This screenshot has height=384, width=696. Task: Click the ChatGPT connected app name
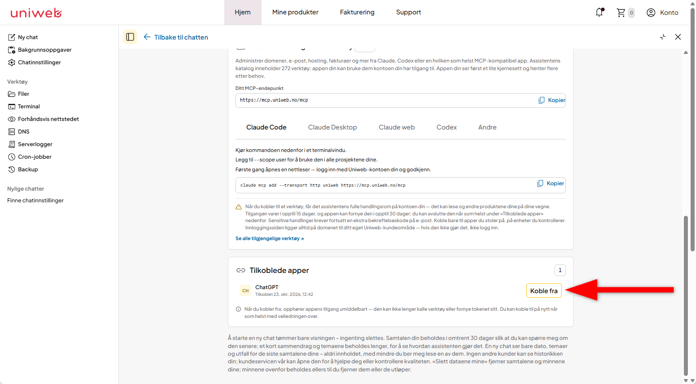[267, 287]
